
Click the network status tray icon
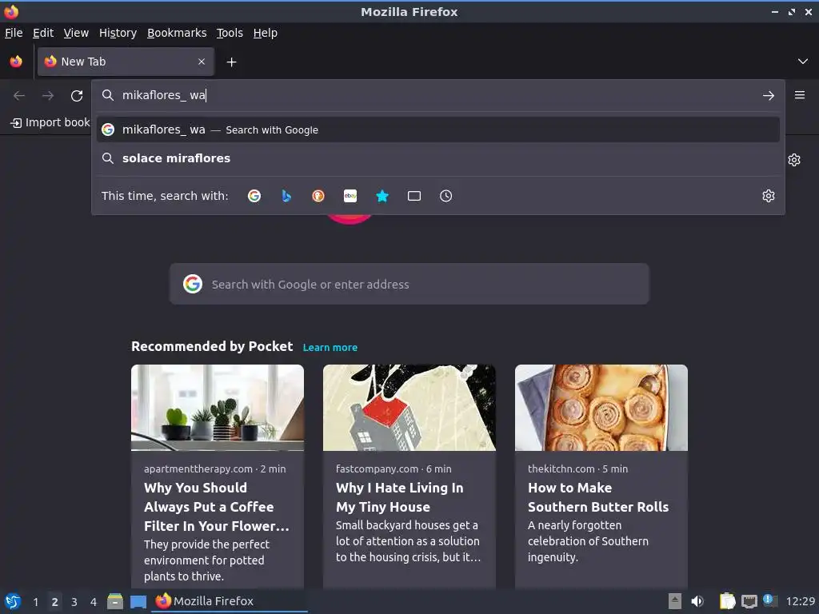(x=749, y=601)
